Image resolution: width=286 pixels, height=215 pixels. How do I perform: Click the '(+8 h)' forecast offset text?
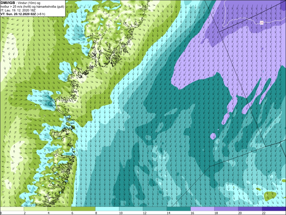coord(41,14)
